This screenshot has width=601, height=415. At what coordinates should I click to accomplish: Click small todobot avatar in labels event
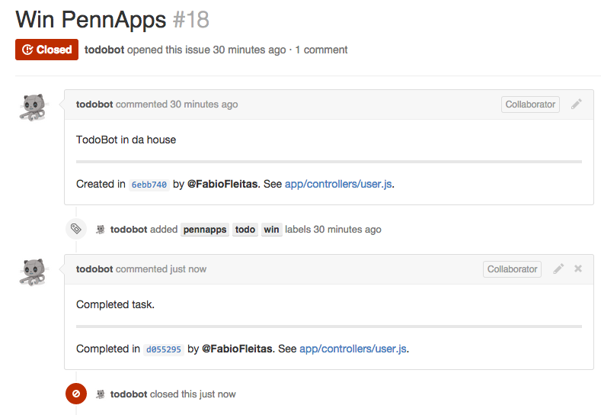(101, 229)
